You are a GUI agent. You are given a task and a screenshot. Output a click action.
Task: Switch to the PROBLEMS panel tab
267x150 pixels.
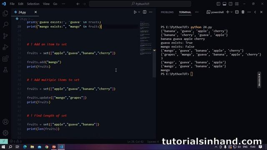click(x=167, y=12)
